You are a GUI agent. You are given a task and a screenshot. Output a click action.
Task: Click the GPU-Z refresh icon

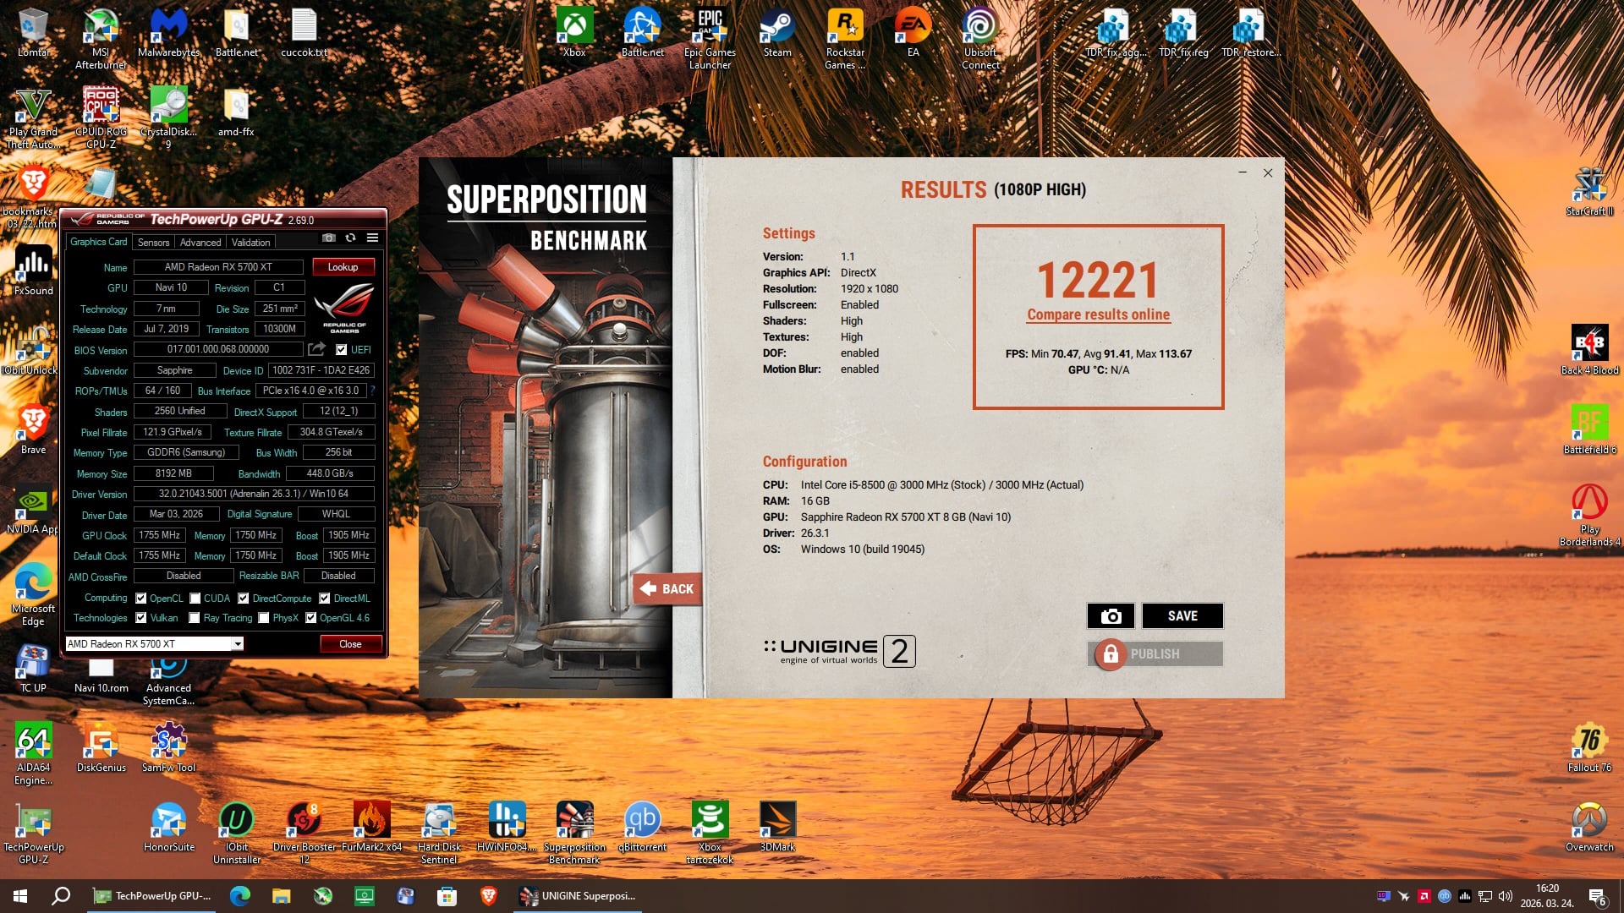[350, 238]
